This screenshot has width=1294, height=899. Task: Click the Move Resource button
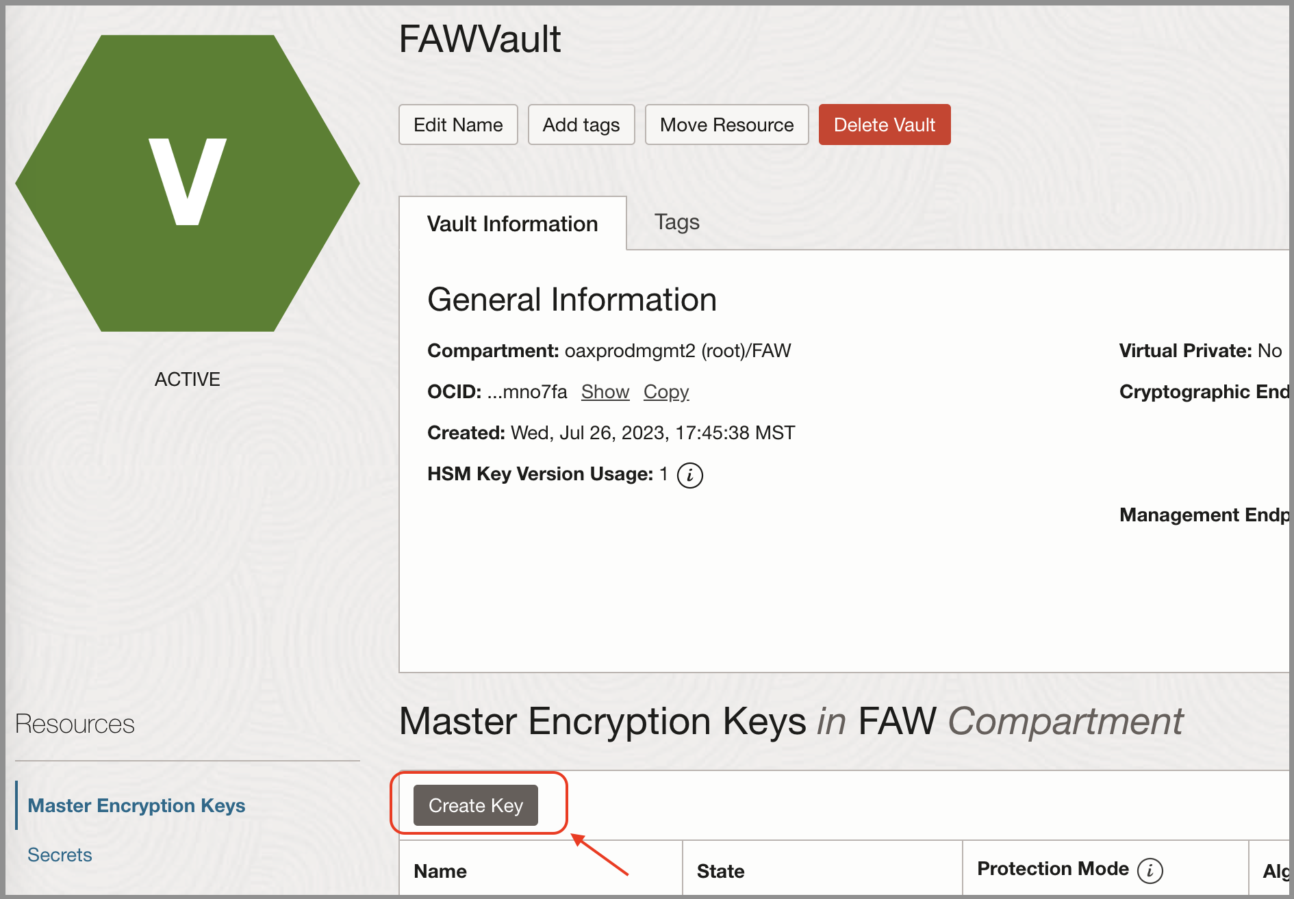coord(726,125)
